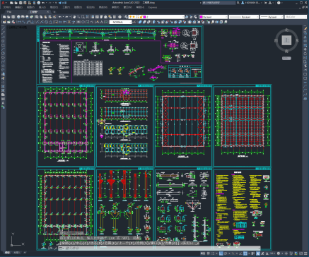Screen dimensions: 309x257
Task: Click the Linear Dimension icon
Action: (x=19, y=22)
